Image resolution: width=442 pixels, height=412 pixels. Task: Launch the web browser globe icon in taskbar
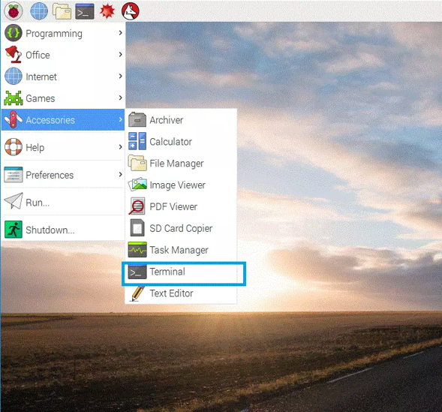[x=39, y=11]
